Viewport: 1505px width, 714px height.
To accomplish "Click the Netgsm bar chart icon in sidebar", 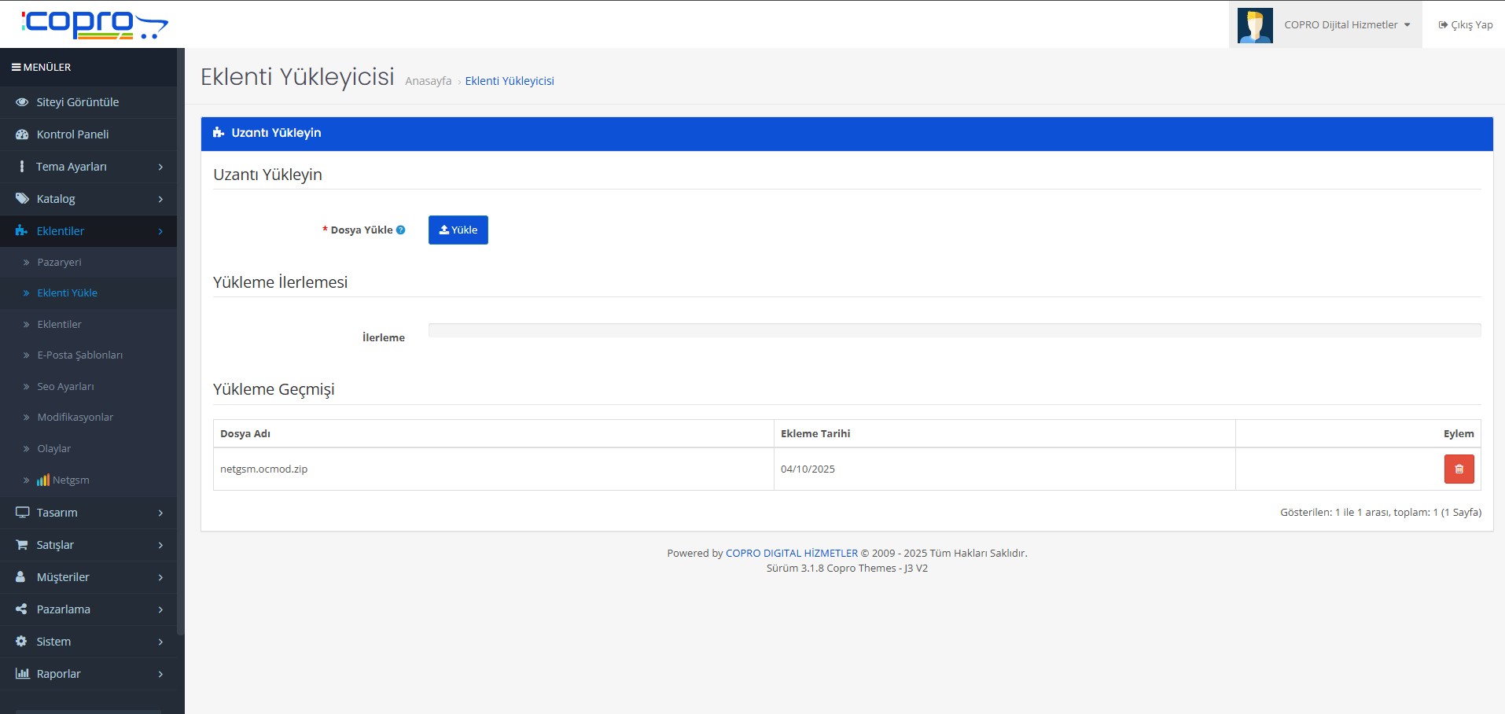I will click(43, 480).
